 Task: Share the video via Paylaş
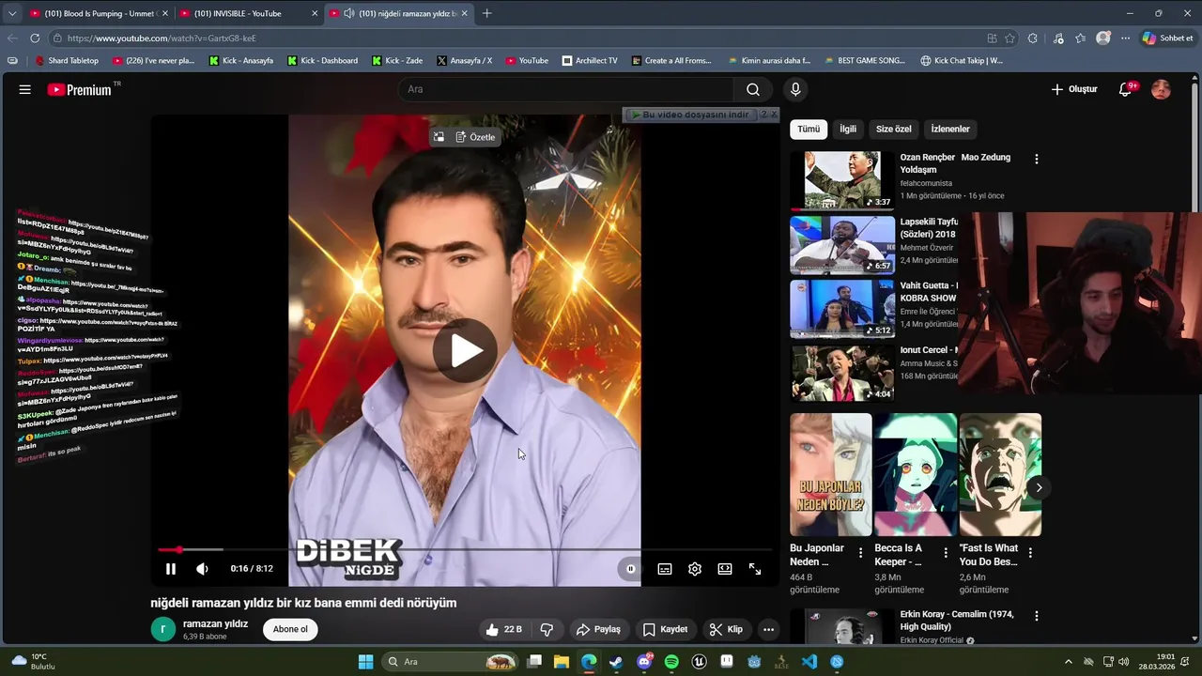click(x=598, y=629)
